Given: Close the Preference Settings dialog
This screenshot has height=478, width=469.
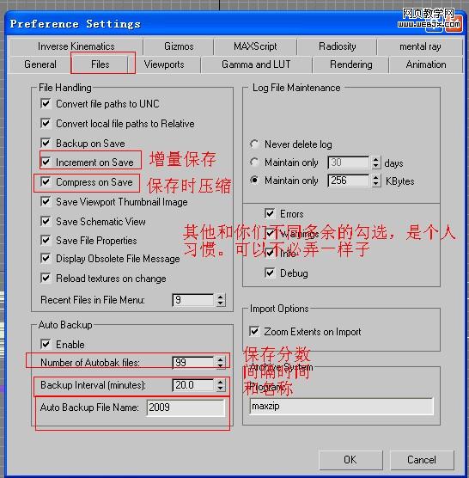Looking at the screenshot, I should click(454, 24).
